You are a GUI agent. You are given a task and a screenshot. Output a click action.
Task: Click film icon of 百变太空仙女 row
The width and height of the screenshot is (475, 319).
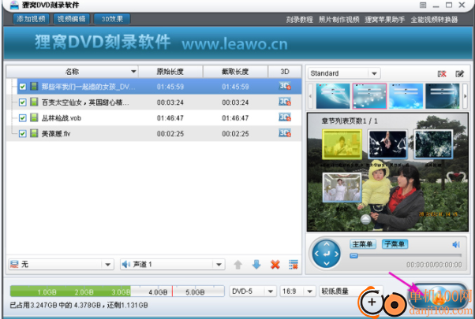[x=34, y=102]
